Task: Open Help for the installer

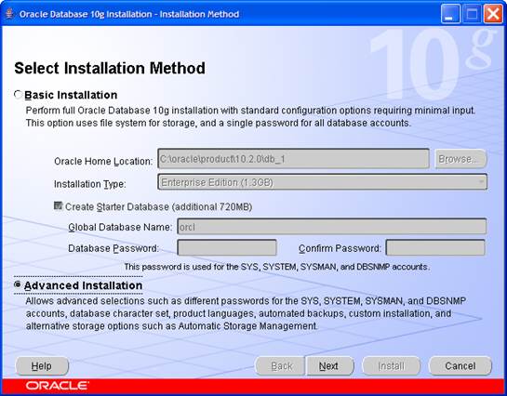Action: tap(42, 366)
